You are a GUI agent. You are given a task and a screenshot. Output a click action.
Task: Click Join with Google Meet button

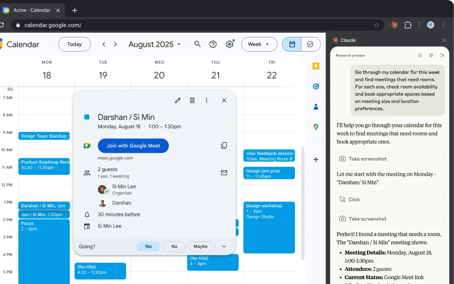133,146
